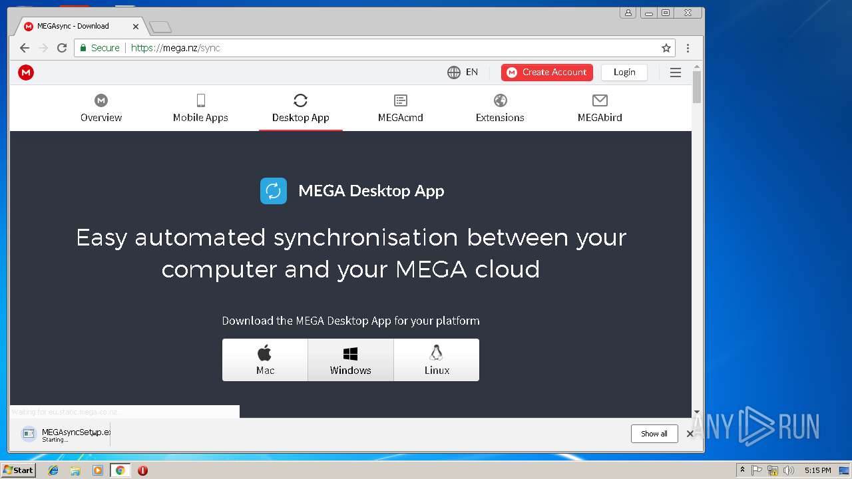
Task: Show hidden system tray icons
Action: pyautogui.click(x=742, y=470)
